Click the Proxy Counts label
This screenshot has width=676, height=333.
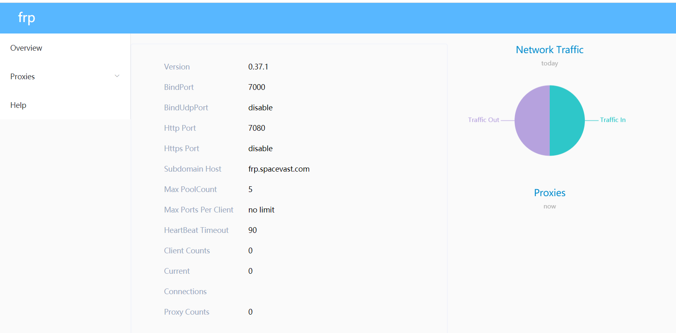coord(186,312)
